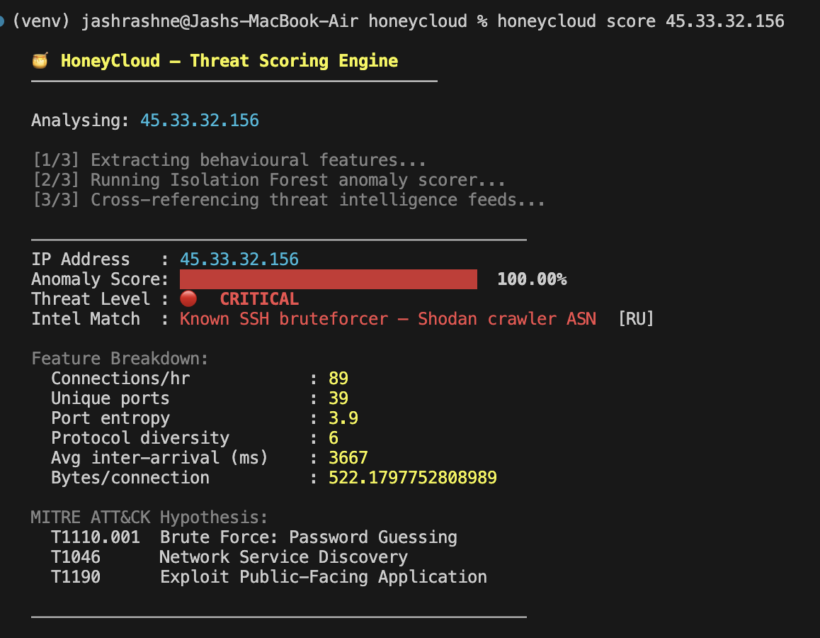The height and width of the screenshot is (638, 820).
Task: Click the Bytes/connection label
Action: click(130, 478)
